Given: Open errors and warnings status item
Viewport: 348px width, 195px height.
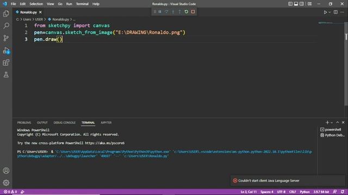Looking at the screenshot, I should point(10,192).
